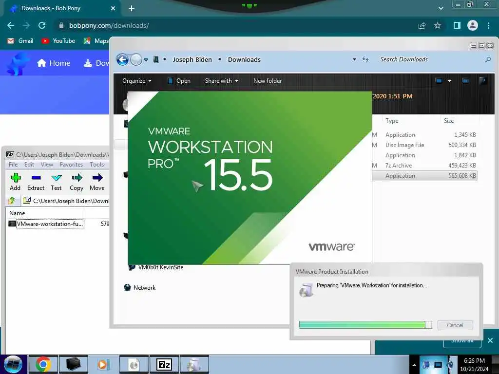Screen dimensions: 499x374
Task: Open Explorer help icon
Action: tap(483, 81)
